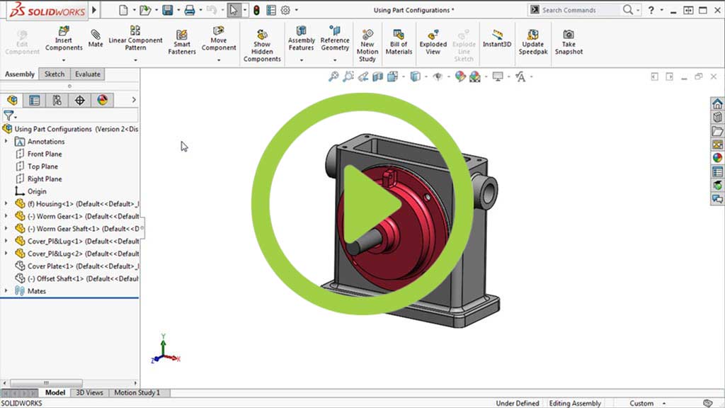Toggle Show Hidden Components

pyautogui.click(x=262, y=35)
